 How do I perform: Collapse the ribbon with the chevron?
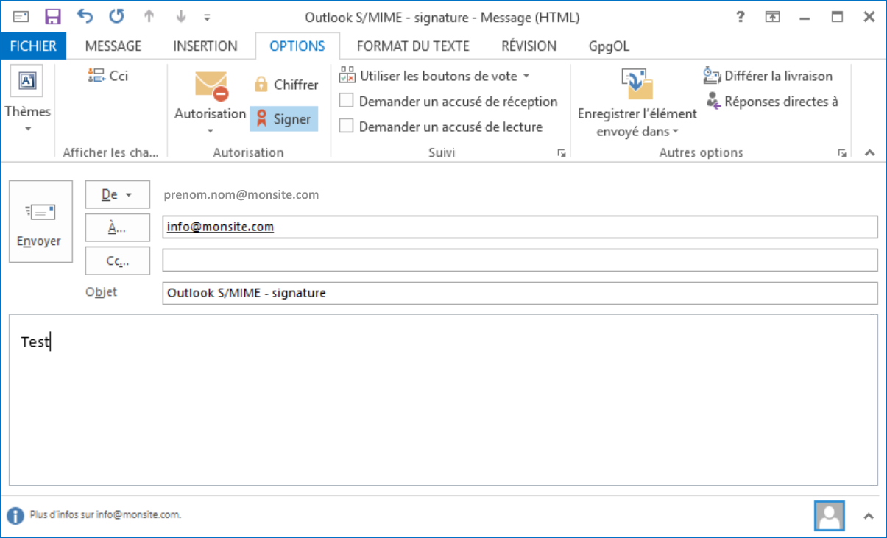(x=870, y=153)
